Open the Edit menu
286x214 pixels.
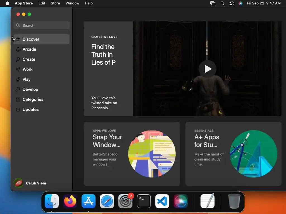(x=42, y=3)
